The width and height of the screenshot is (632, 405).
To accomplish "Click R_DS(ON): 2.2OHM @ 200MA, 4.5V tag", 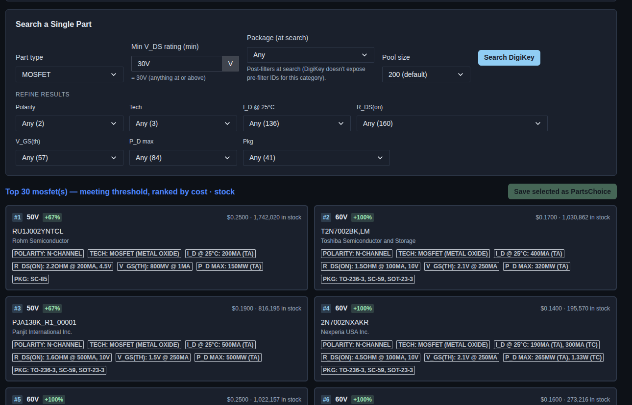I will click(x=63, y=266).
